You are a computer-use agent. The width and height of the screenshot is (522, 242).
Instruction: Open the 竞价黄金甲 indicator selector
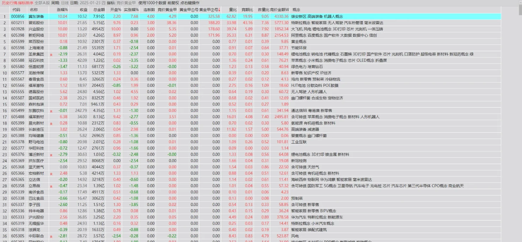click(126, 2)
